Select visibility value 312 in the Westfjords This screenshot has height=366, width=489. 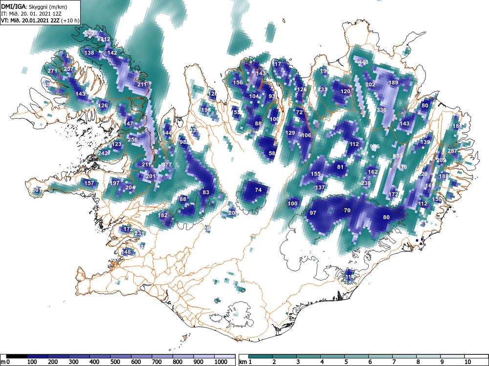(x=106, y=39)
